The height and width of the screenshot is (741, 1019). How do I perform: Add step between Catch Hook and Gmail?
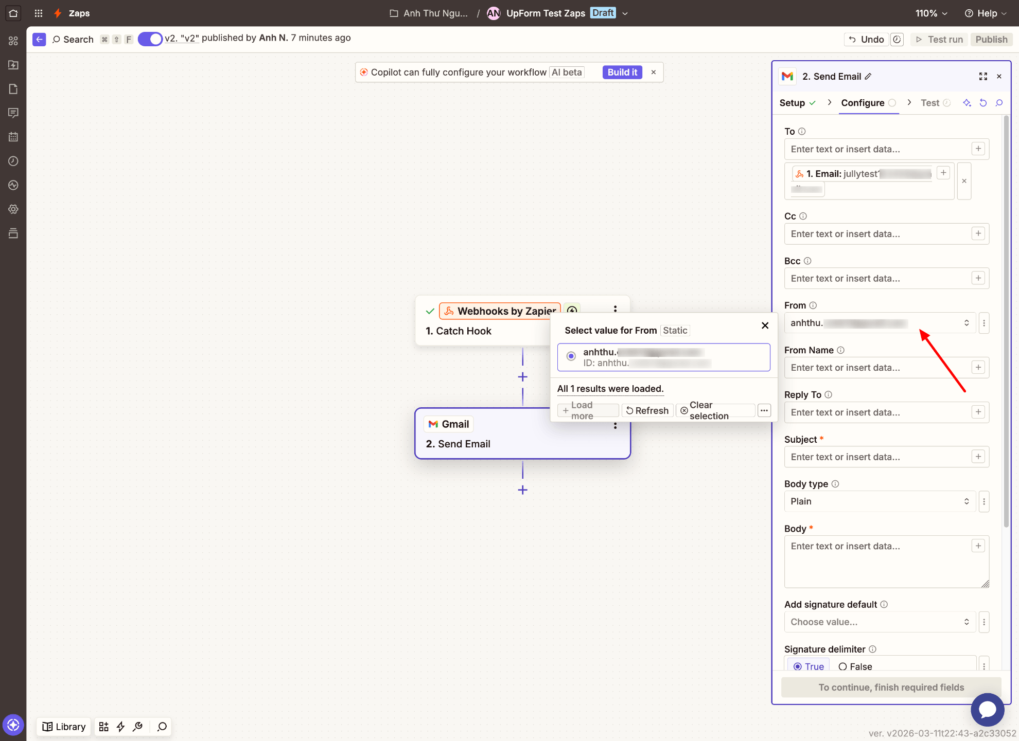point(522,377)
